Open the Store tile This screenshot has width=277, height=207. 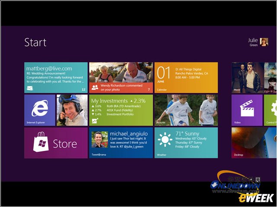[x=56, y=143]
